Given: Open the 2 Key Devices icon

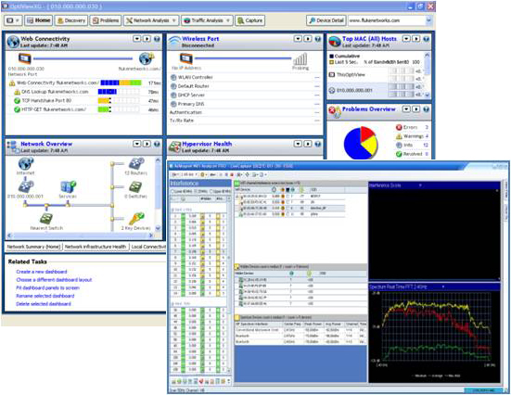Looking at the screenshot, I should pos(136,218).
